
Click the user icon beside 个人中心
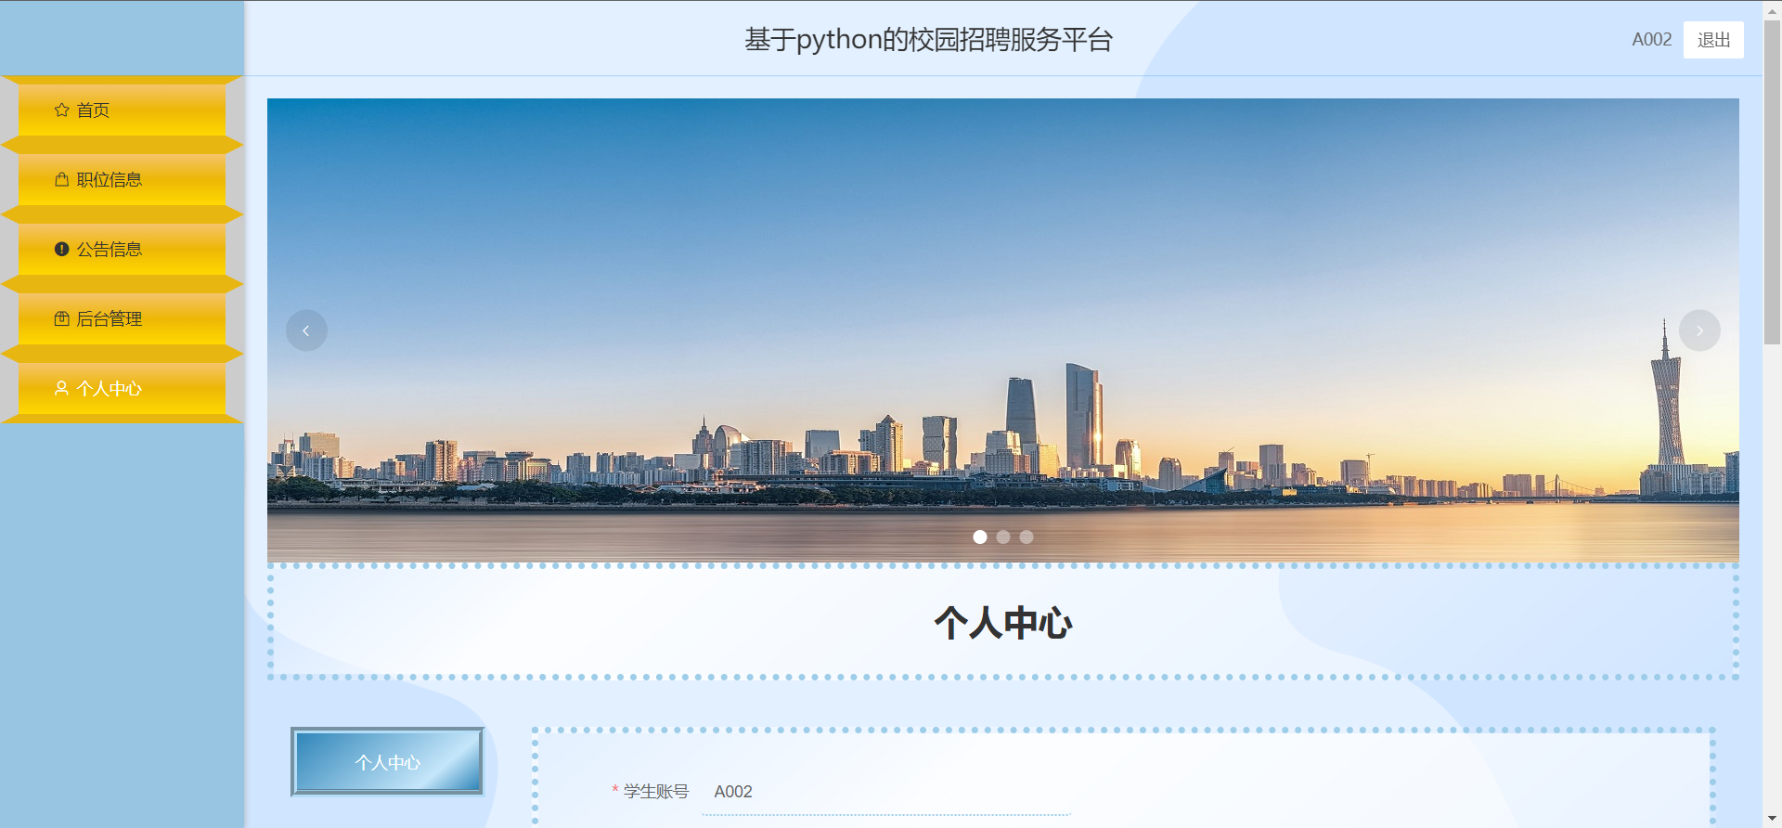point(61,388)
